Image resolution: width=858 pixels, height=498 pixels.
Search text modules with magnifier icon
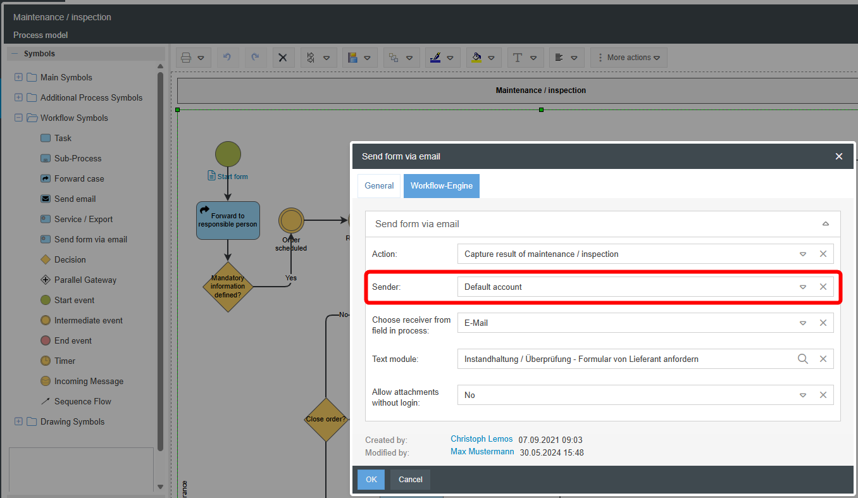[x=803, y=359]
